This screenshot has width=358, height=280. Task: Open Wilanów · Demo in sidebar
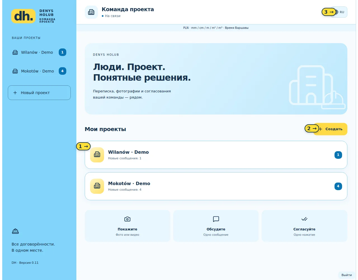click(39, 52)
